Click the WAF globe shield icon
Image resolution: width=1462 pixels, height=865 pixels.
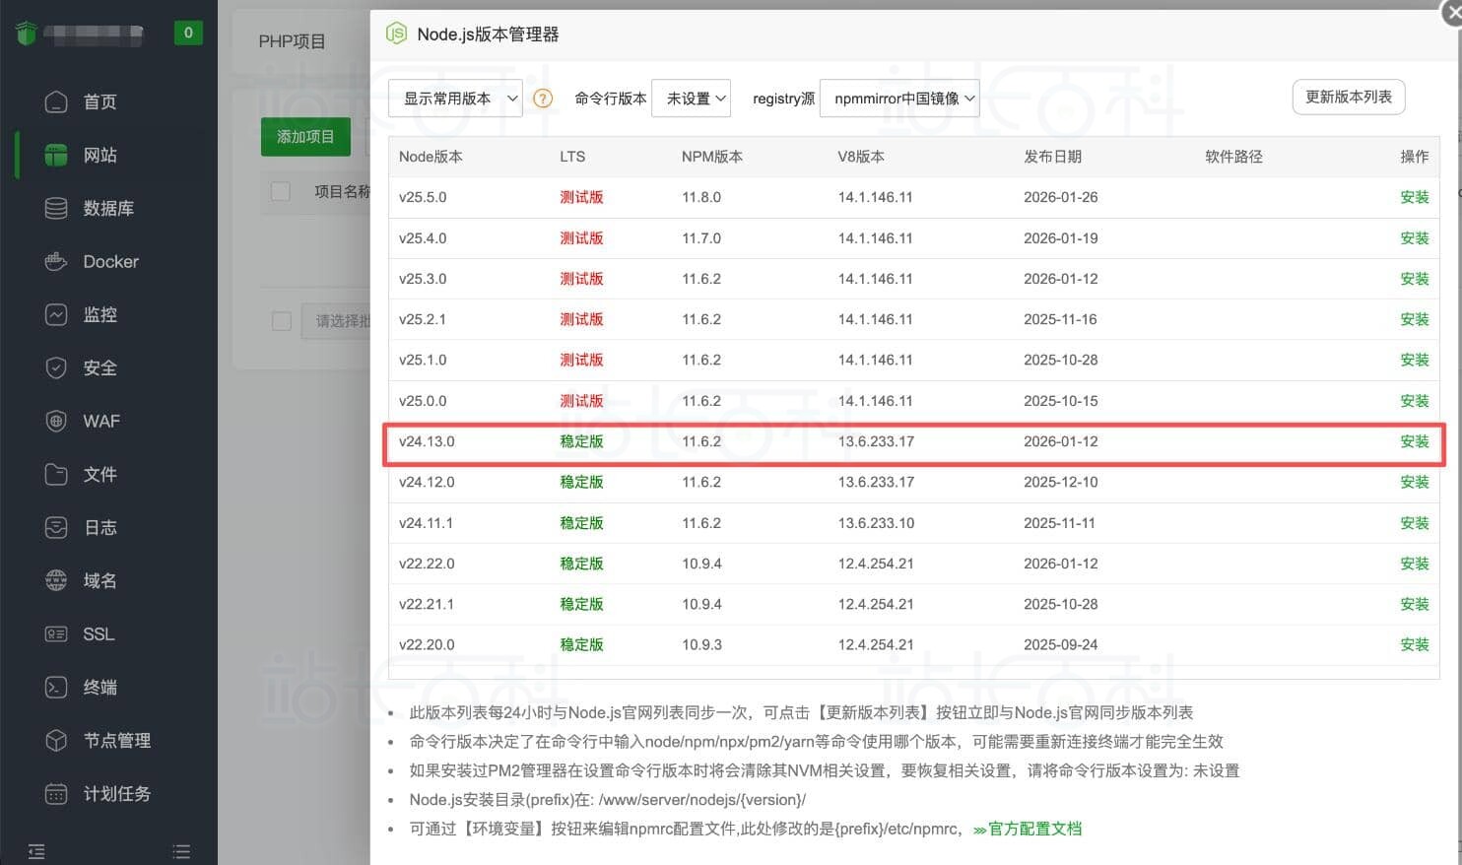click(56, 421)
